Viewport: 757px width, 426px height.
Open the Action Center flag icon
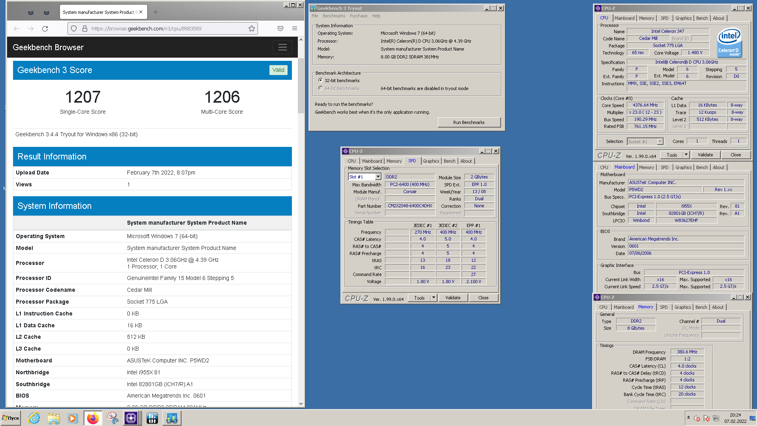pos(707,418)
